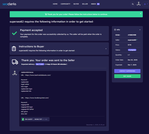Click the delivery truck icon

point(15,62)
